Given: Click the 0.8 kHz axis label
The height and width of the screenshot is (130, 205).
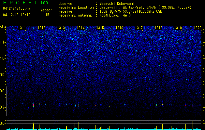Looking at the screenshot, I should [x=3, y=91].
